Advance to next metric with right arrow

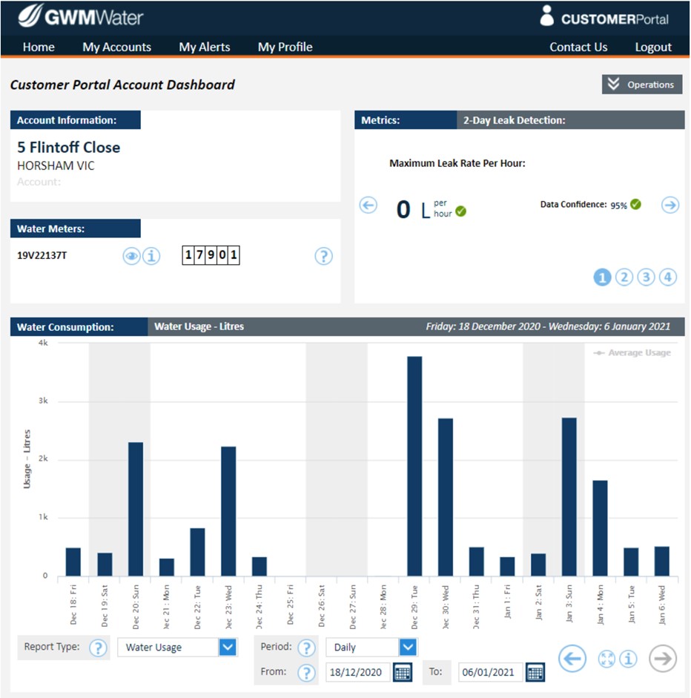click(670, 205)
